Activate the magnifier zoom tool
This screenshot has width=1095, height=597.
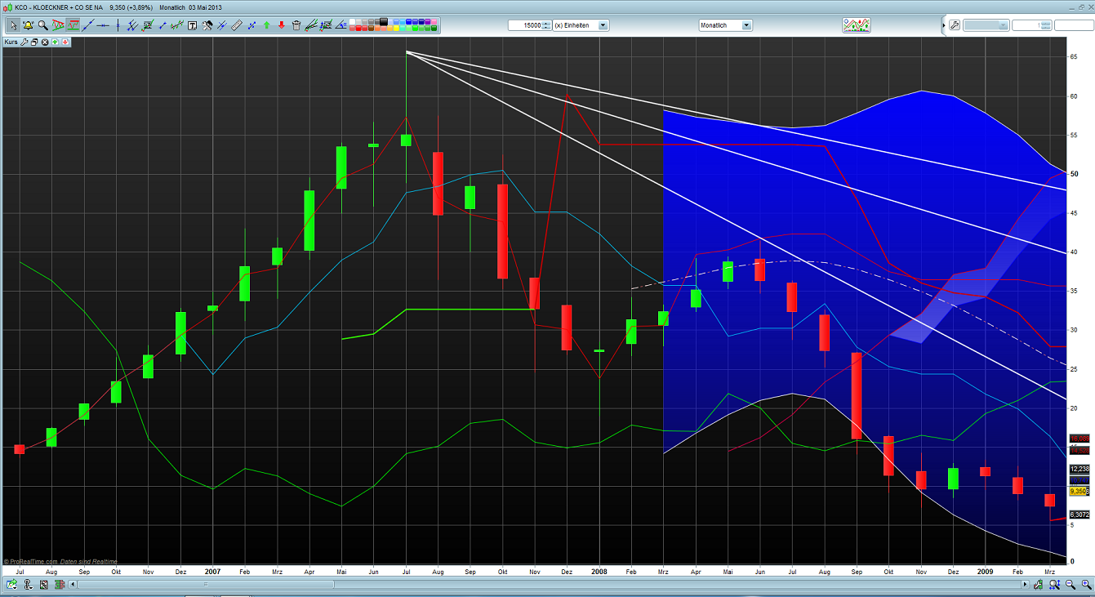coord(42,25)
